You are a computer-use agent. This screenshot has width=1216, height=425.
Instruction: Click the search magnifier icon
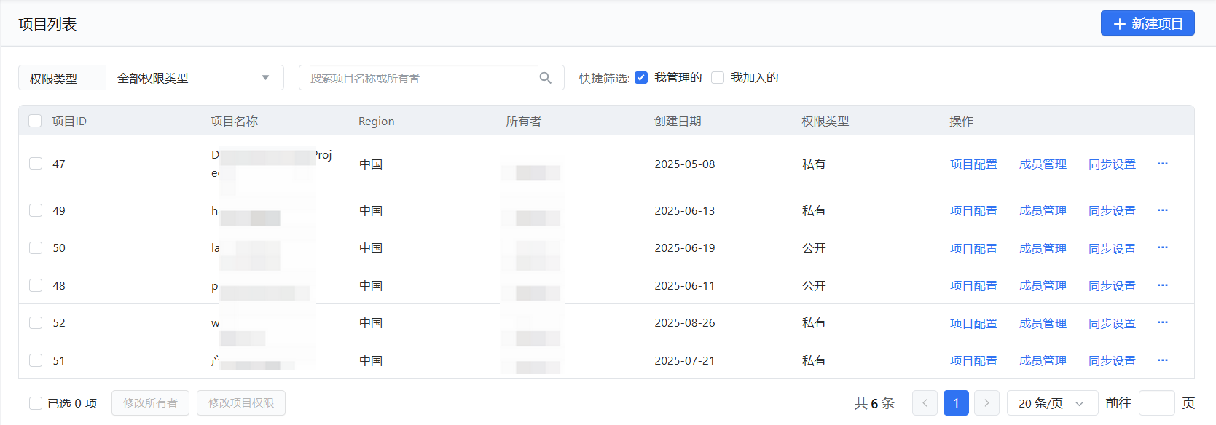coord(545,78)
